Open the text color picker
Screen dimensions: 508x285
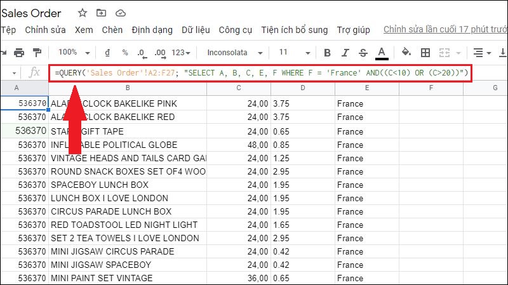(x=382, y=53)
